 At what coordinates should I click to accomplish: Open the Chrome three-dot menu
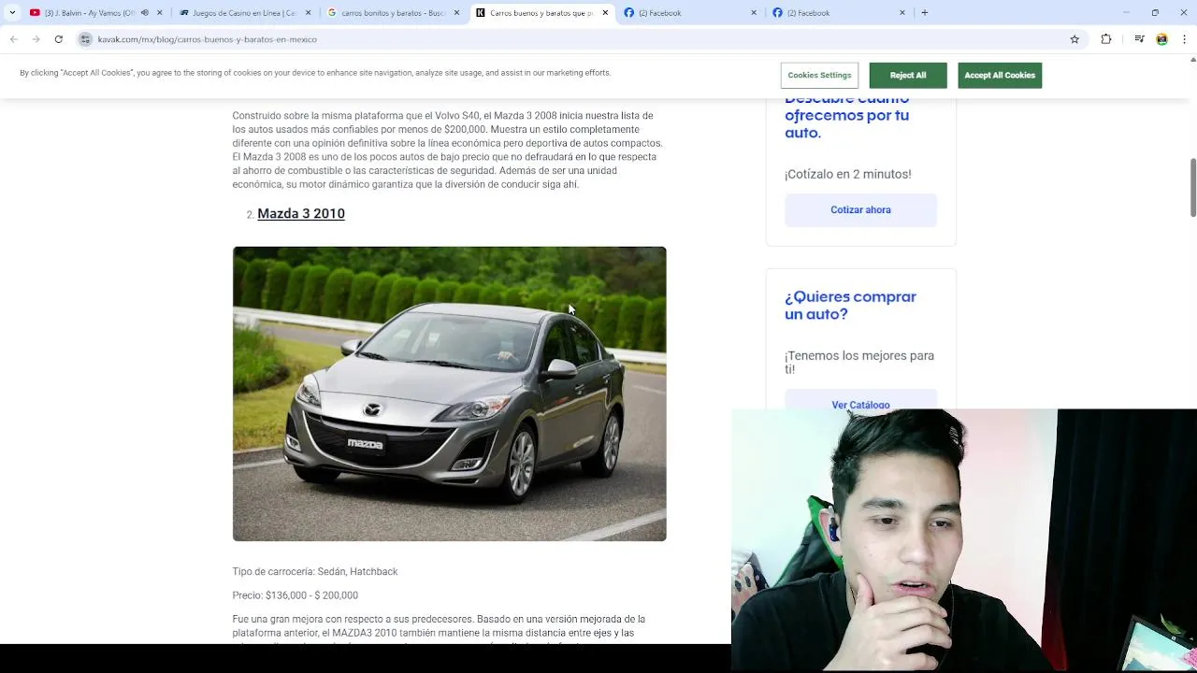[x=1185, y=39]
